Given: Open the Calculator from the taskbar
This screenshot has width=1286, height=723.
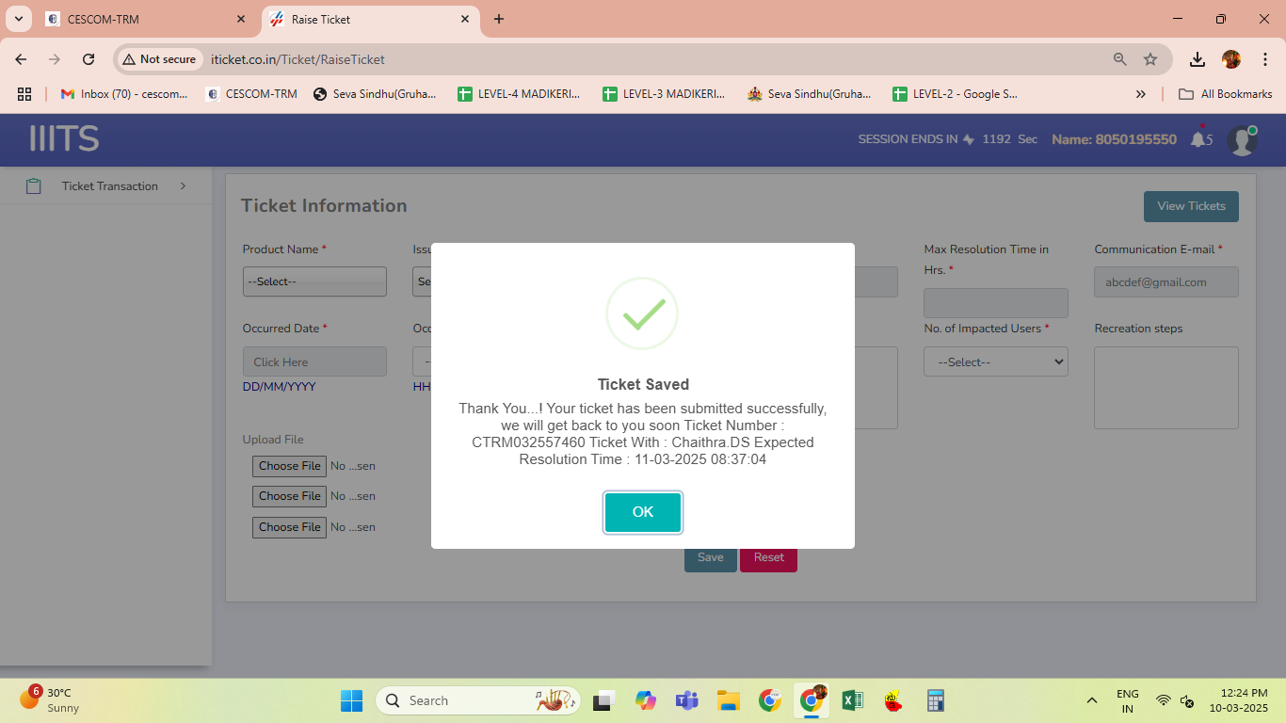Looking at the screenshot, I should click(x=935, y=700).
